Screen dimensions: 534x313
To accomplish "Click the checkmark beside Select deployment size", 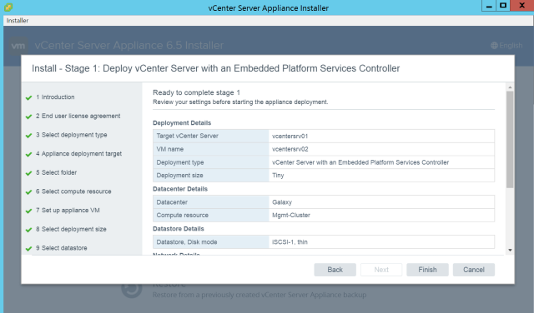I will coord(28,230).
